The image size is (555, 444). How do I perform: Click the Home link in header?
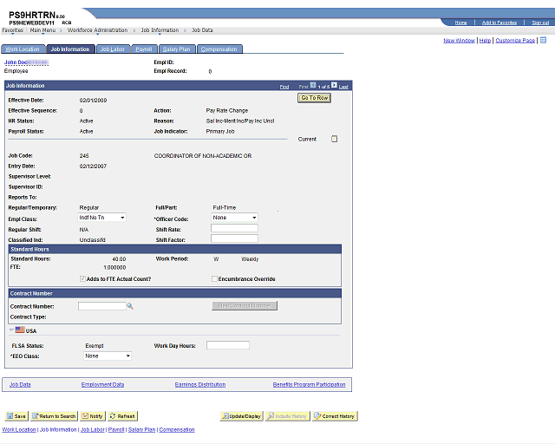460,23
